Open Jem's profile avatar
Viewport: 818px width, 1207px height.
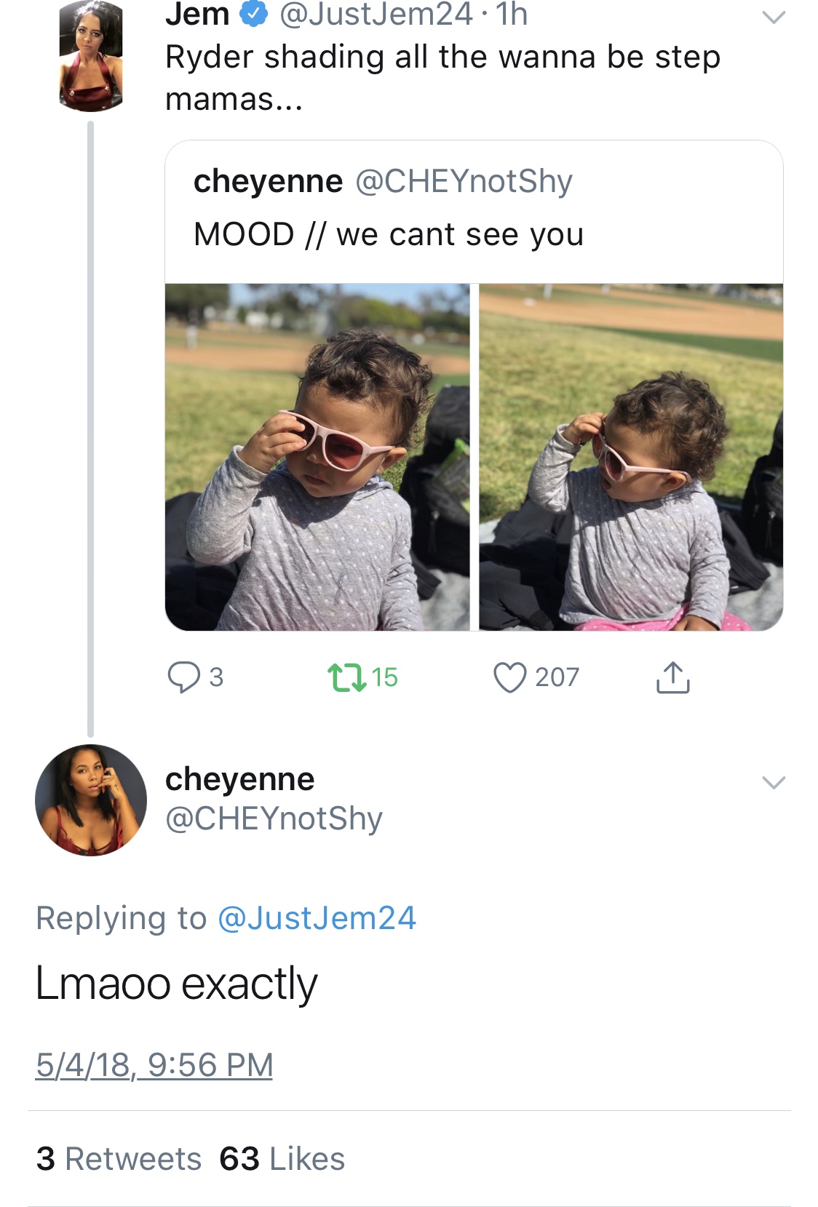[x=91, y=56]
